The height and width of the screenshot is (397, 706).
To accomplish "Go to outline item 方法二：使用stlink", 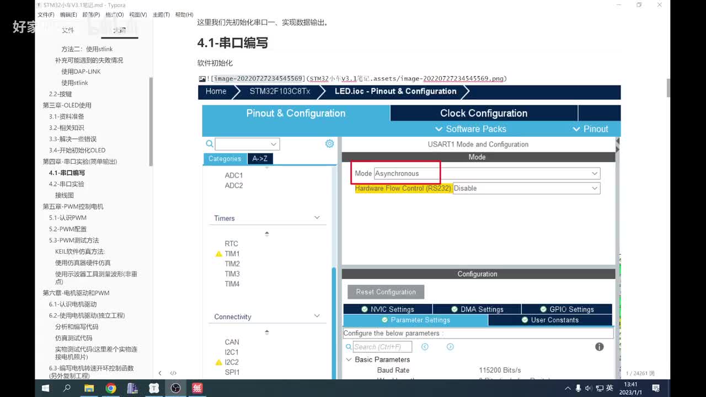I will tap(87, 49).
